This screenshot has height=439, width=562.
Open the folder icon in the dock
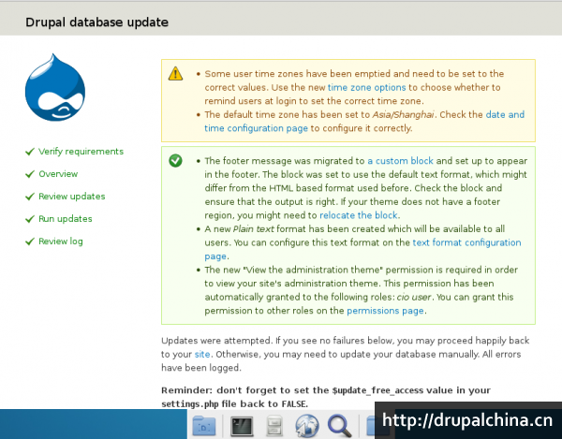coord(205,426)
